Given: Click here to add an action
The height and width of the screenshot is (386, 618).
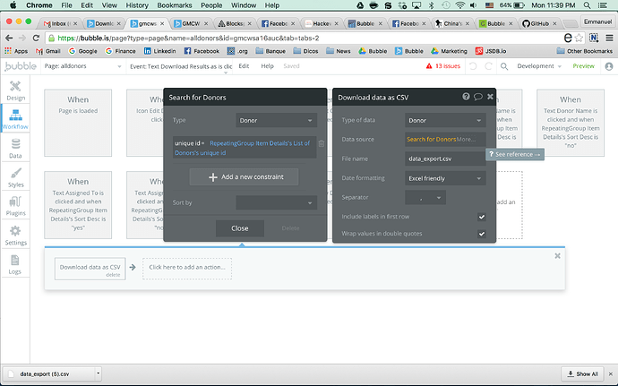Looking at the screenshot, I should tap(187, 269).
